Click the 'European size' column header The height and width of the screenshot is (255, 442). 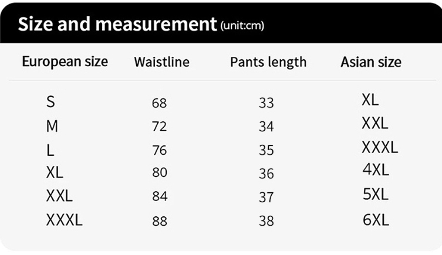[x=65, y=62]
